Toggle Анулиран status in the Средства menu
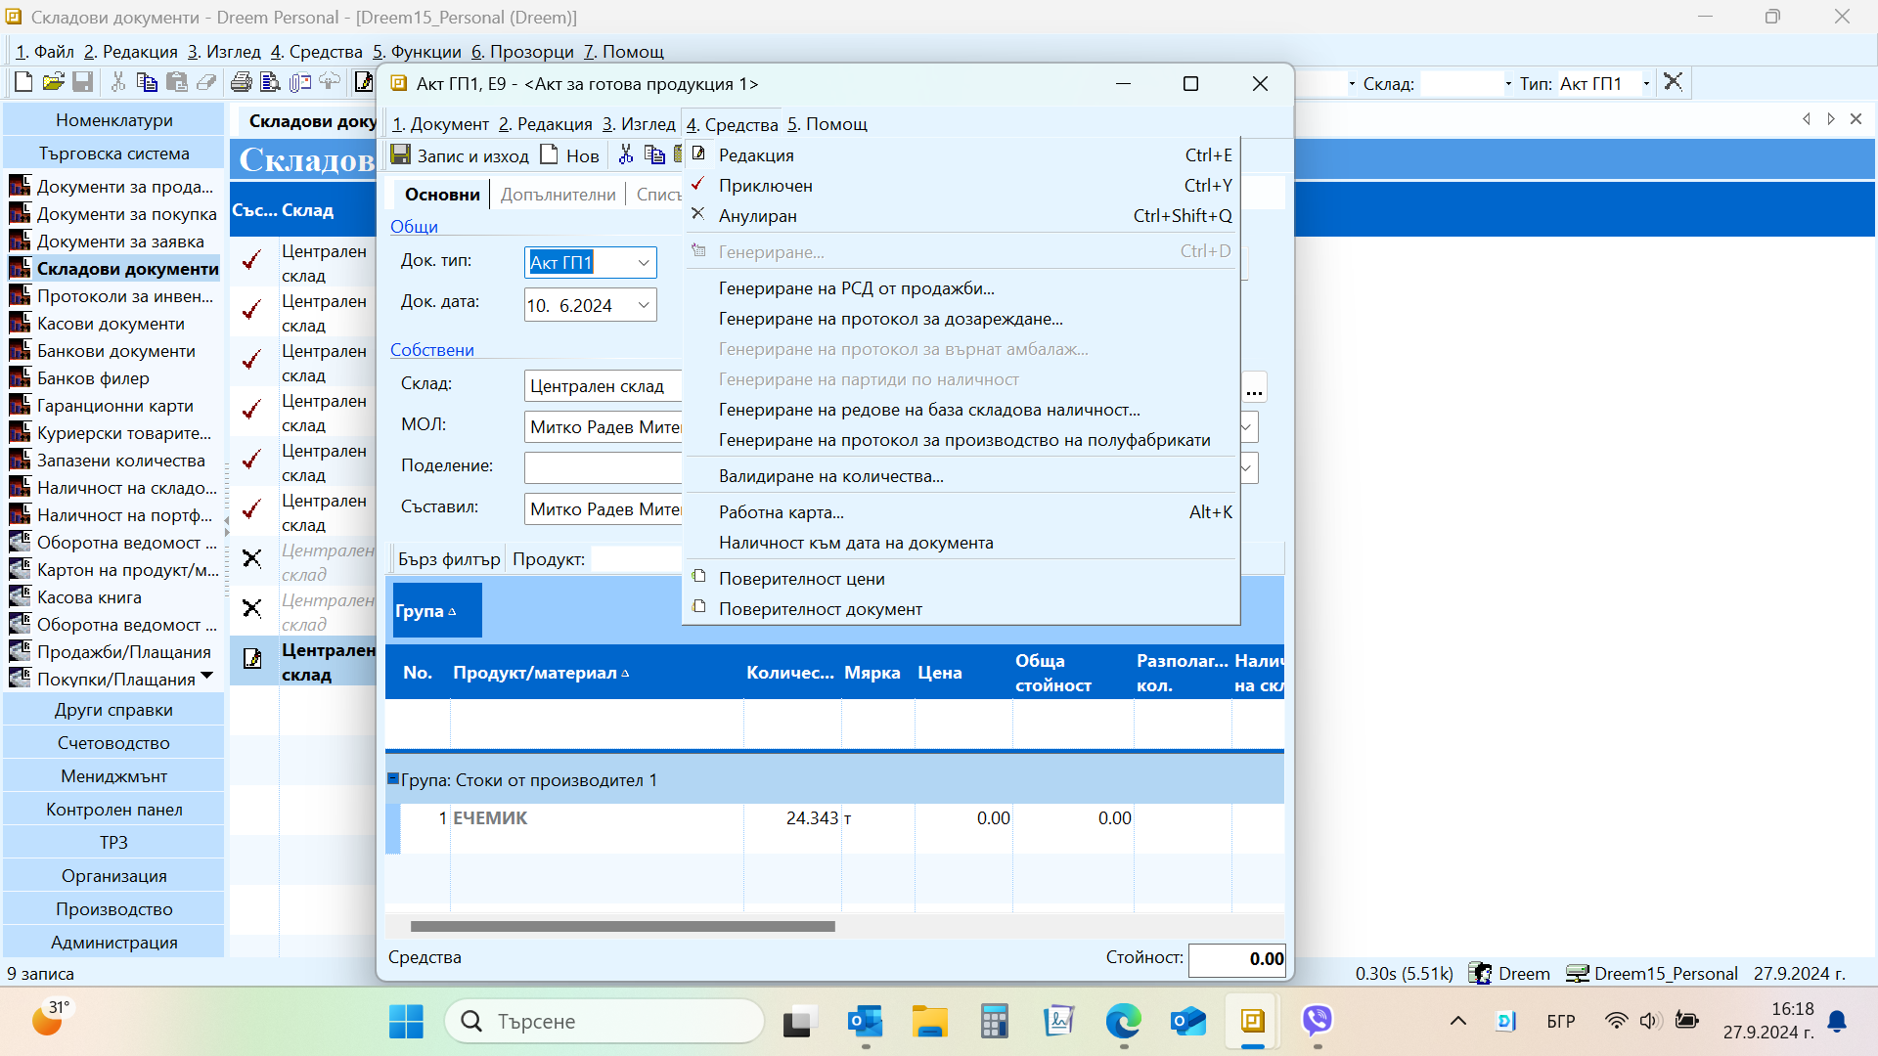Screen dimensions: 1878x1056 click(x=961, y=215)
